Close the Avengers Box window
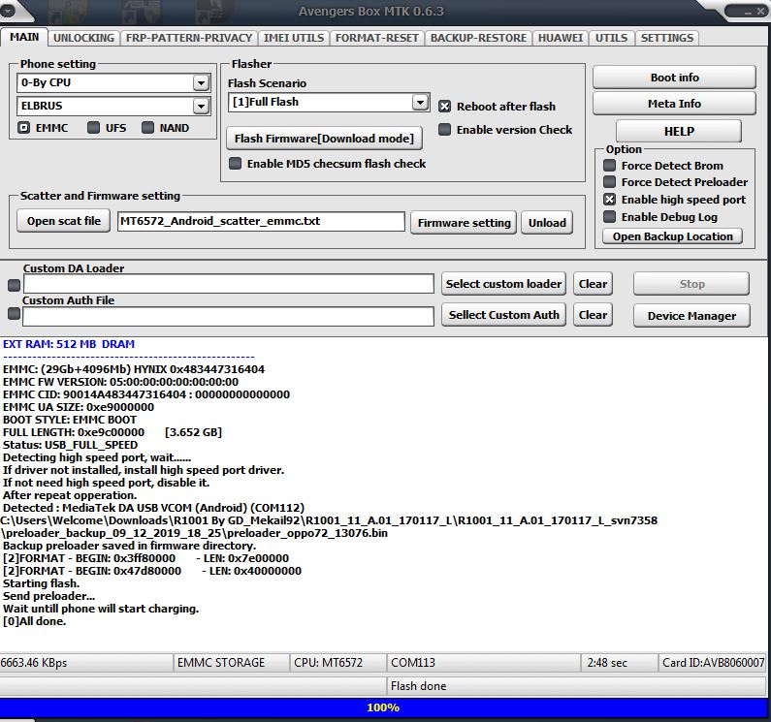The height and width of the screenshot is (722, 771). (x=760, y=12)
